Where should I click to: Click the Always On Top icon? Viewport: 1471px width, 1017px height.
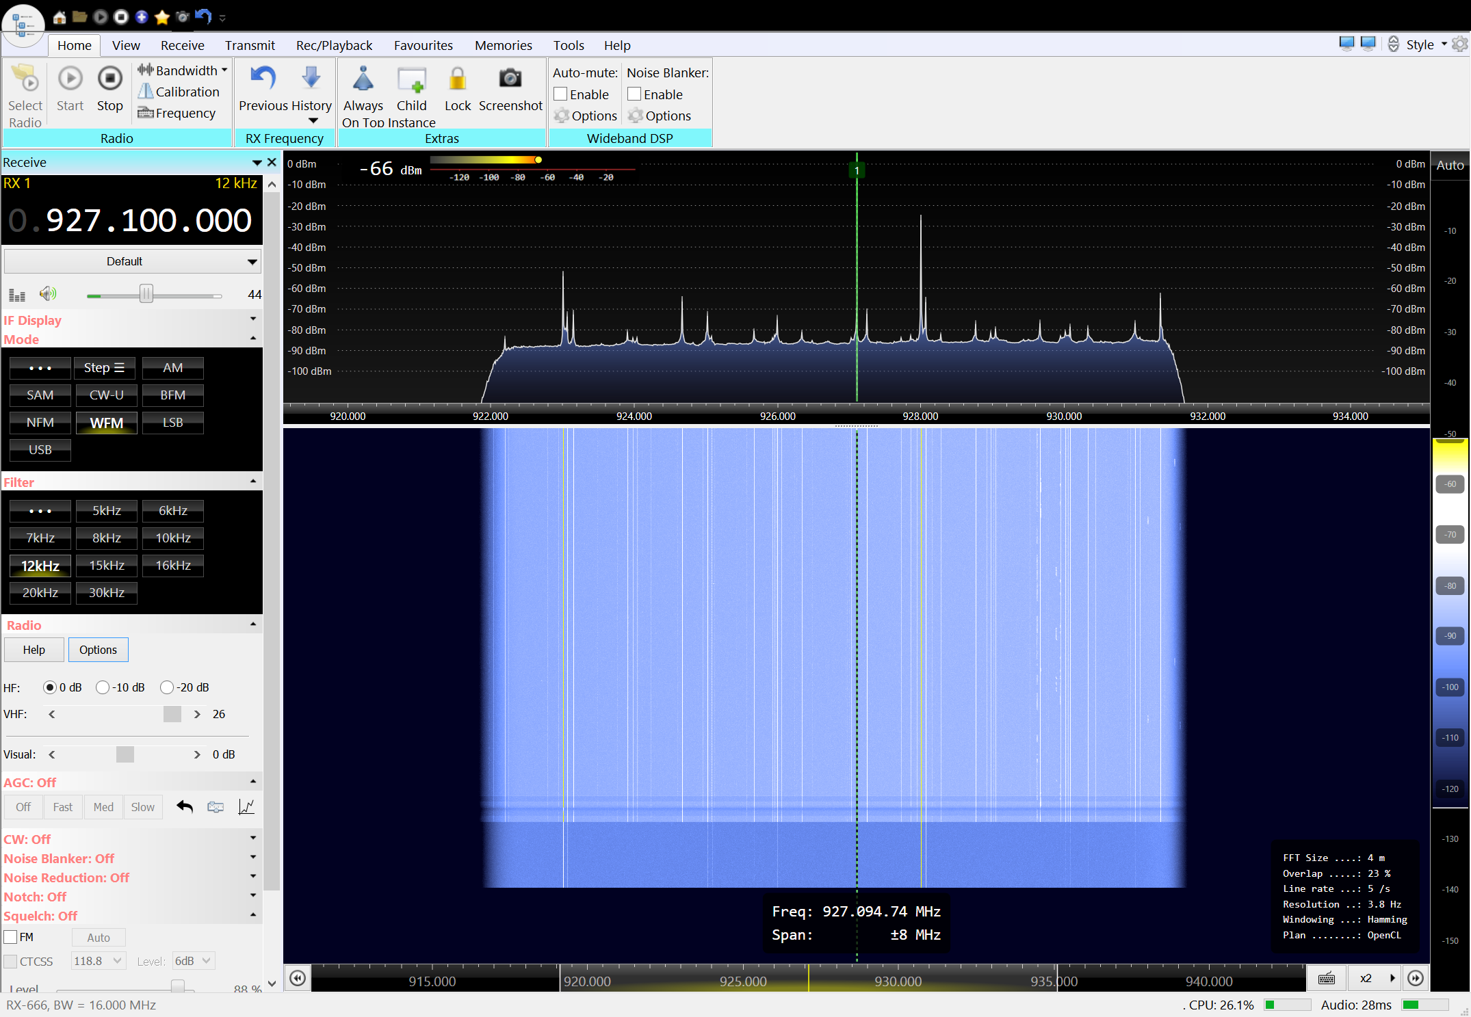pos(363,79)
